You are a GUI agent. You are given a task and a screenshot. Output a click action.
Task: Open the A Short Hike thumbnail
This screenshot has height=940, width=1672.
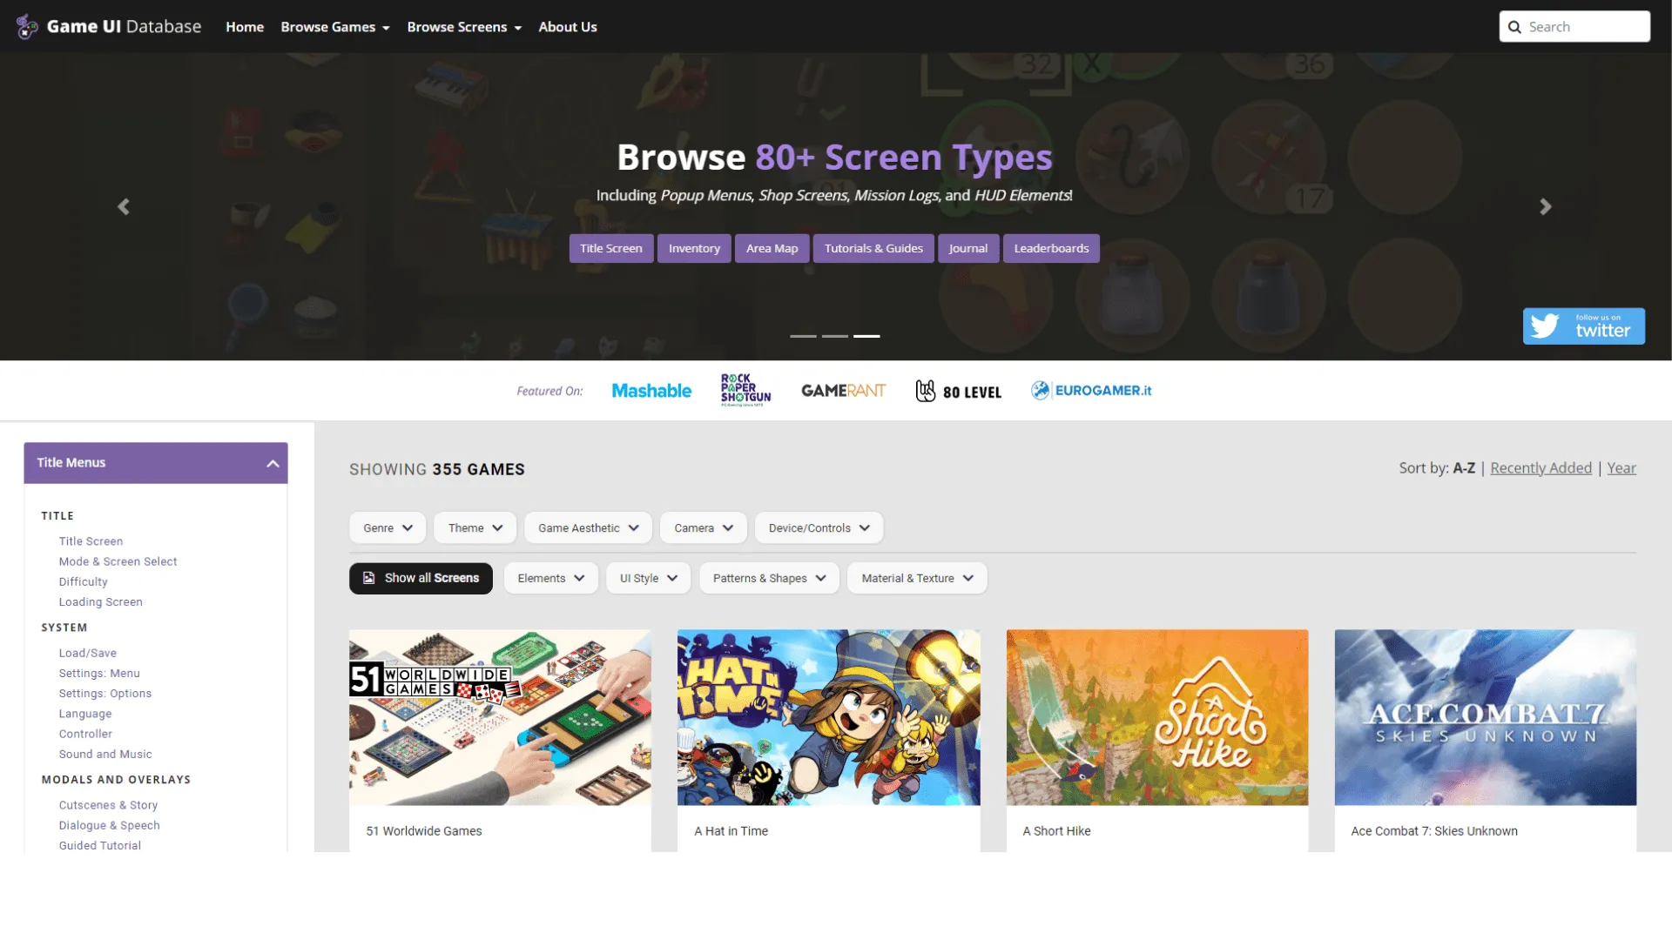click(1157, 717)
